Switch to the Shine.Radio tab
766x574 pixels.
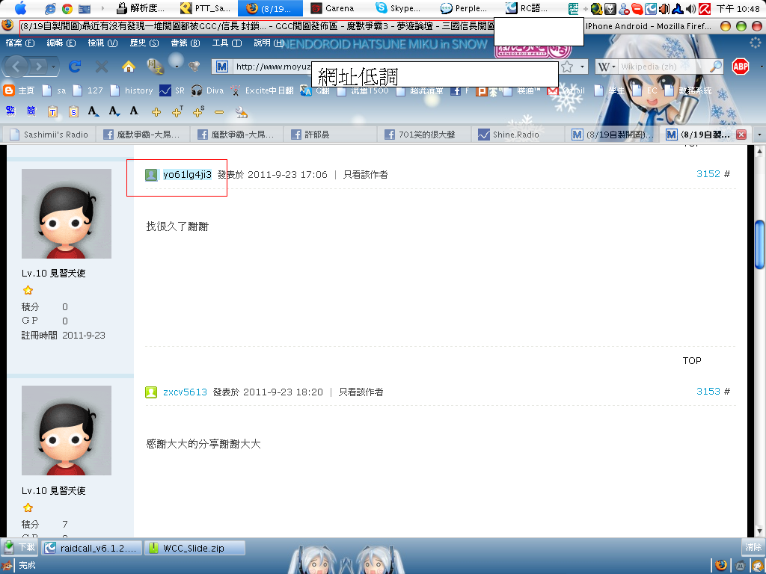click(515, 135)
